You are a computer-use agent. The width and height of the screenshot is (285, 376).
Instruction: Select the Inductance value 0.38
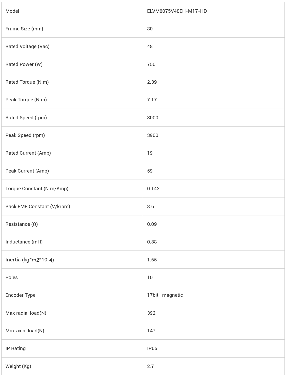click(152, 242)
